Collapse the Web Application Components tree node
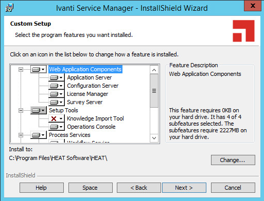264x201 pixels. click(x=21, y=69)
